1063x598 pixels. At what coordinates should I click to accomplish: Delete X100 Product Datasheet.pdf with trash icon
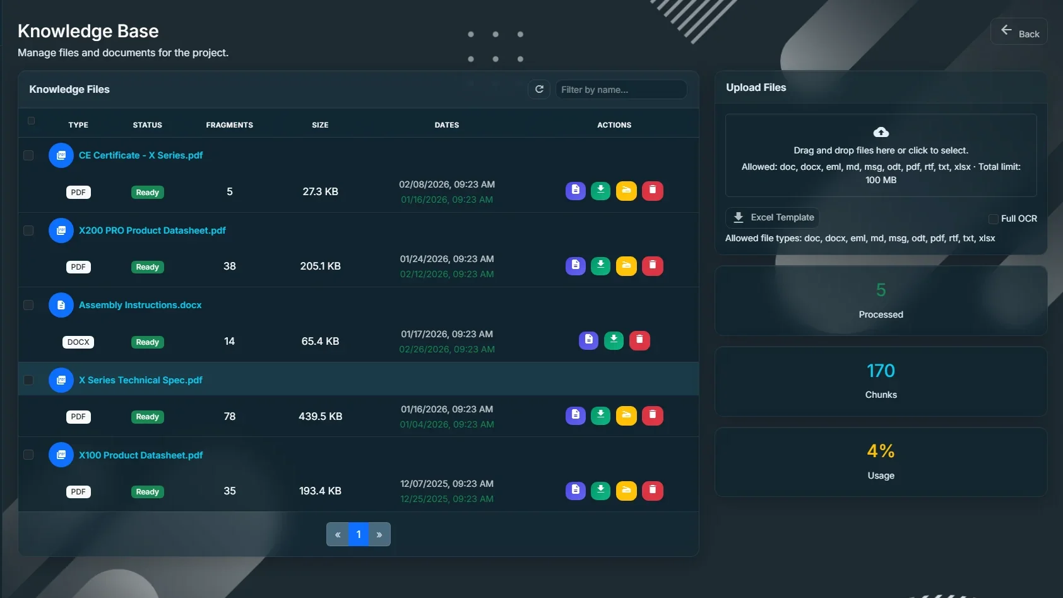tap(653, 491)
